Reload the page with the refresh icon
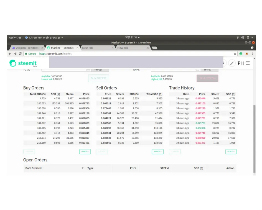Viewport: 262px width, 210px height. 20,54
